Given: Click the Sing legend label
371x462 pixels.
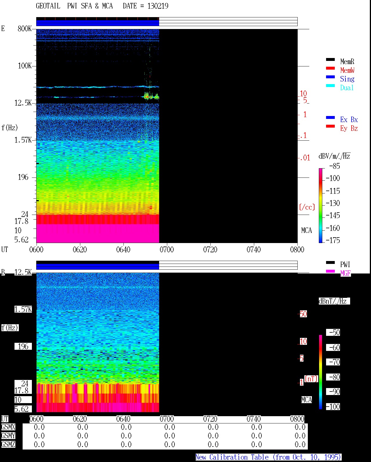Looking at the screenshot, I should (347, 79).
